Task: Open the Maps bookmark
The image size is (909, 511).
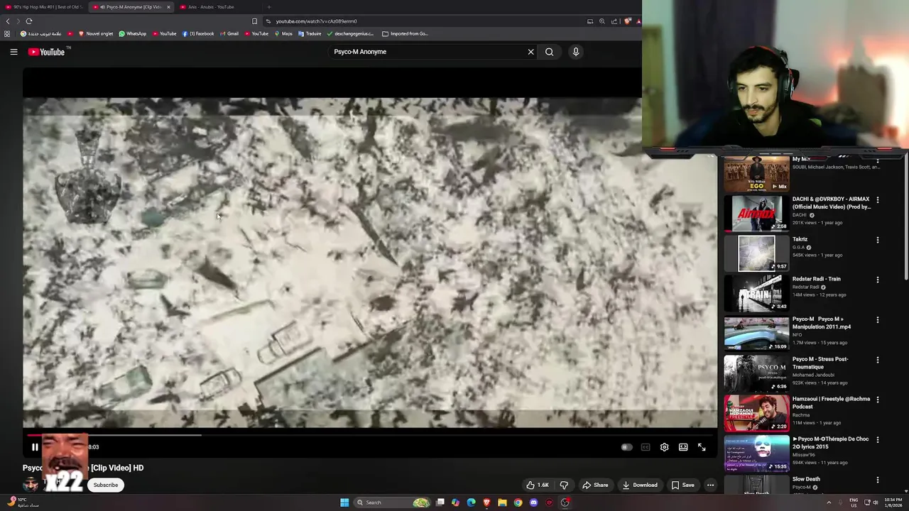Action: (x=283, y=33)
